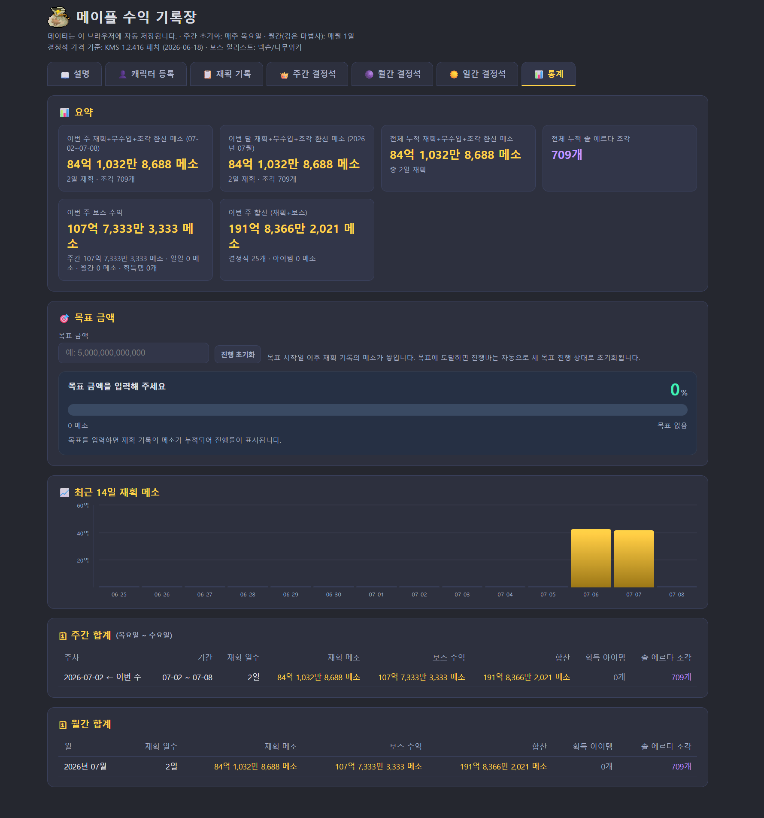Viewport: 764px width, 818px height.
Task: Click the monthly table 솔 에르다 조각 header
Action: tap(666, 747)
